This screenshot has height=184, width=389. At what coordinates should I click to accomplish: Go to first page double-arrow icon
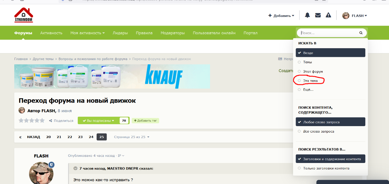(20, 137)
